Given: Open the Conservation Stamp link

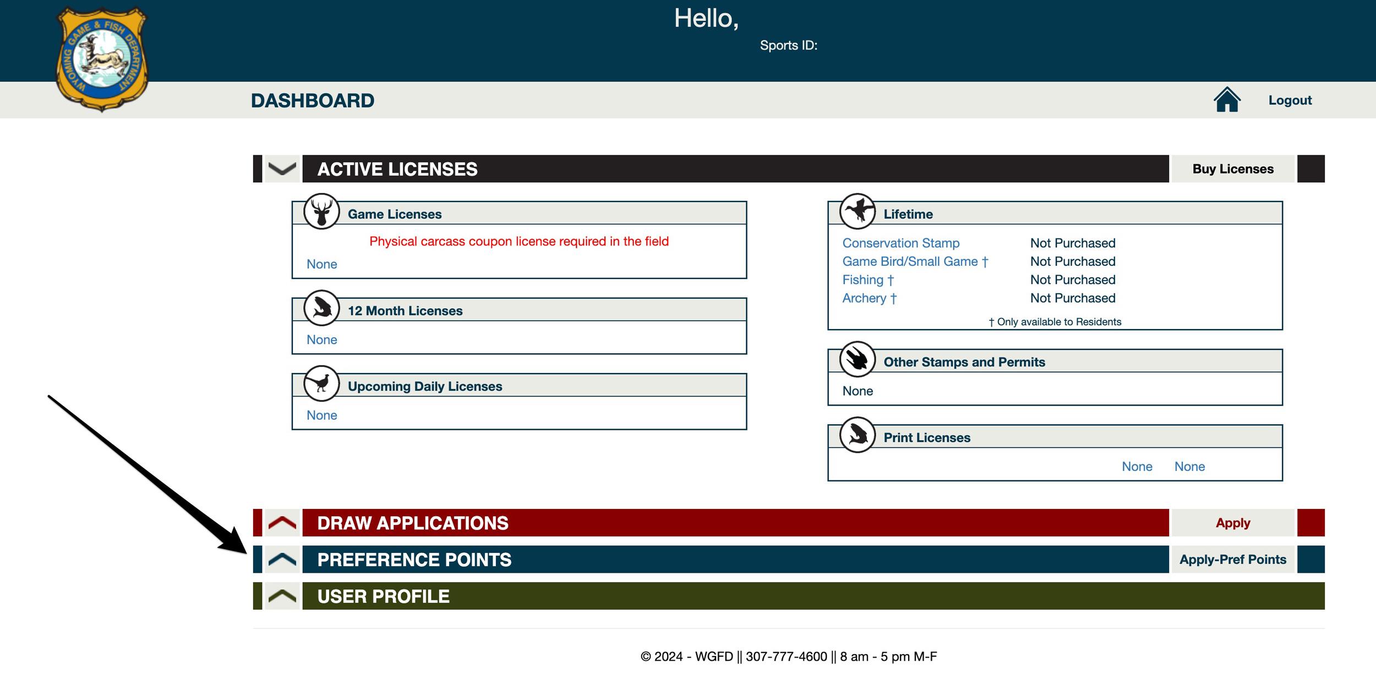Looking at the screenshot, I should [900, 243].
